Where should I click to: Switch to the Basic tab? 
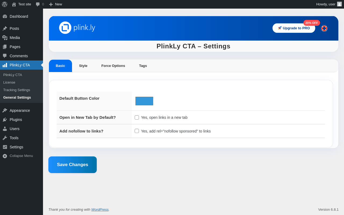click(x=60, y=66)
